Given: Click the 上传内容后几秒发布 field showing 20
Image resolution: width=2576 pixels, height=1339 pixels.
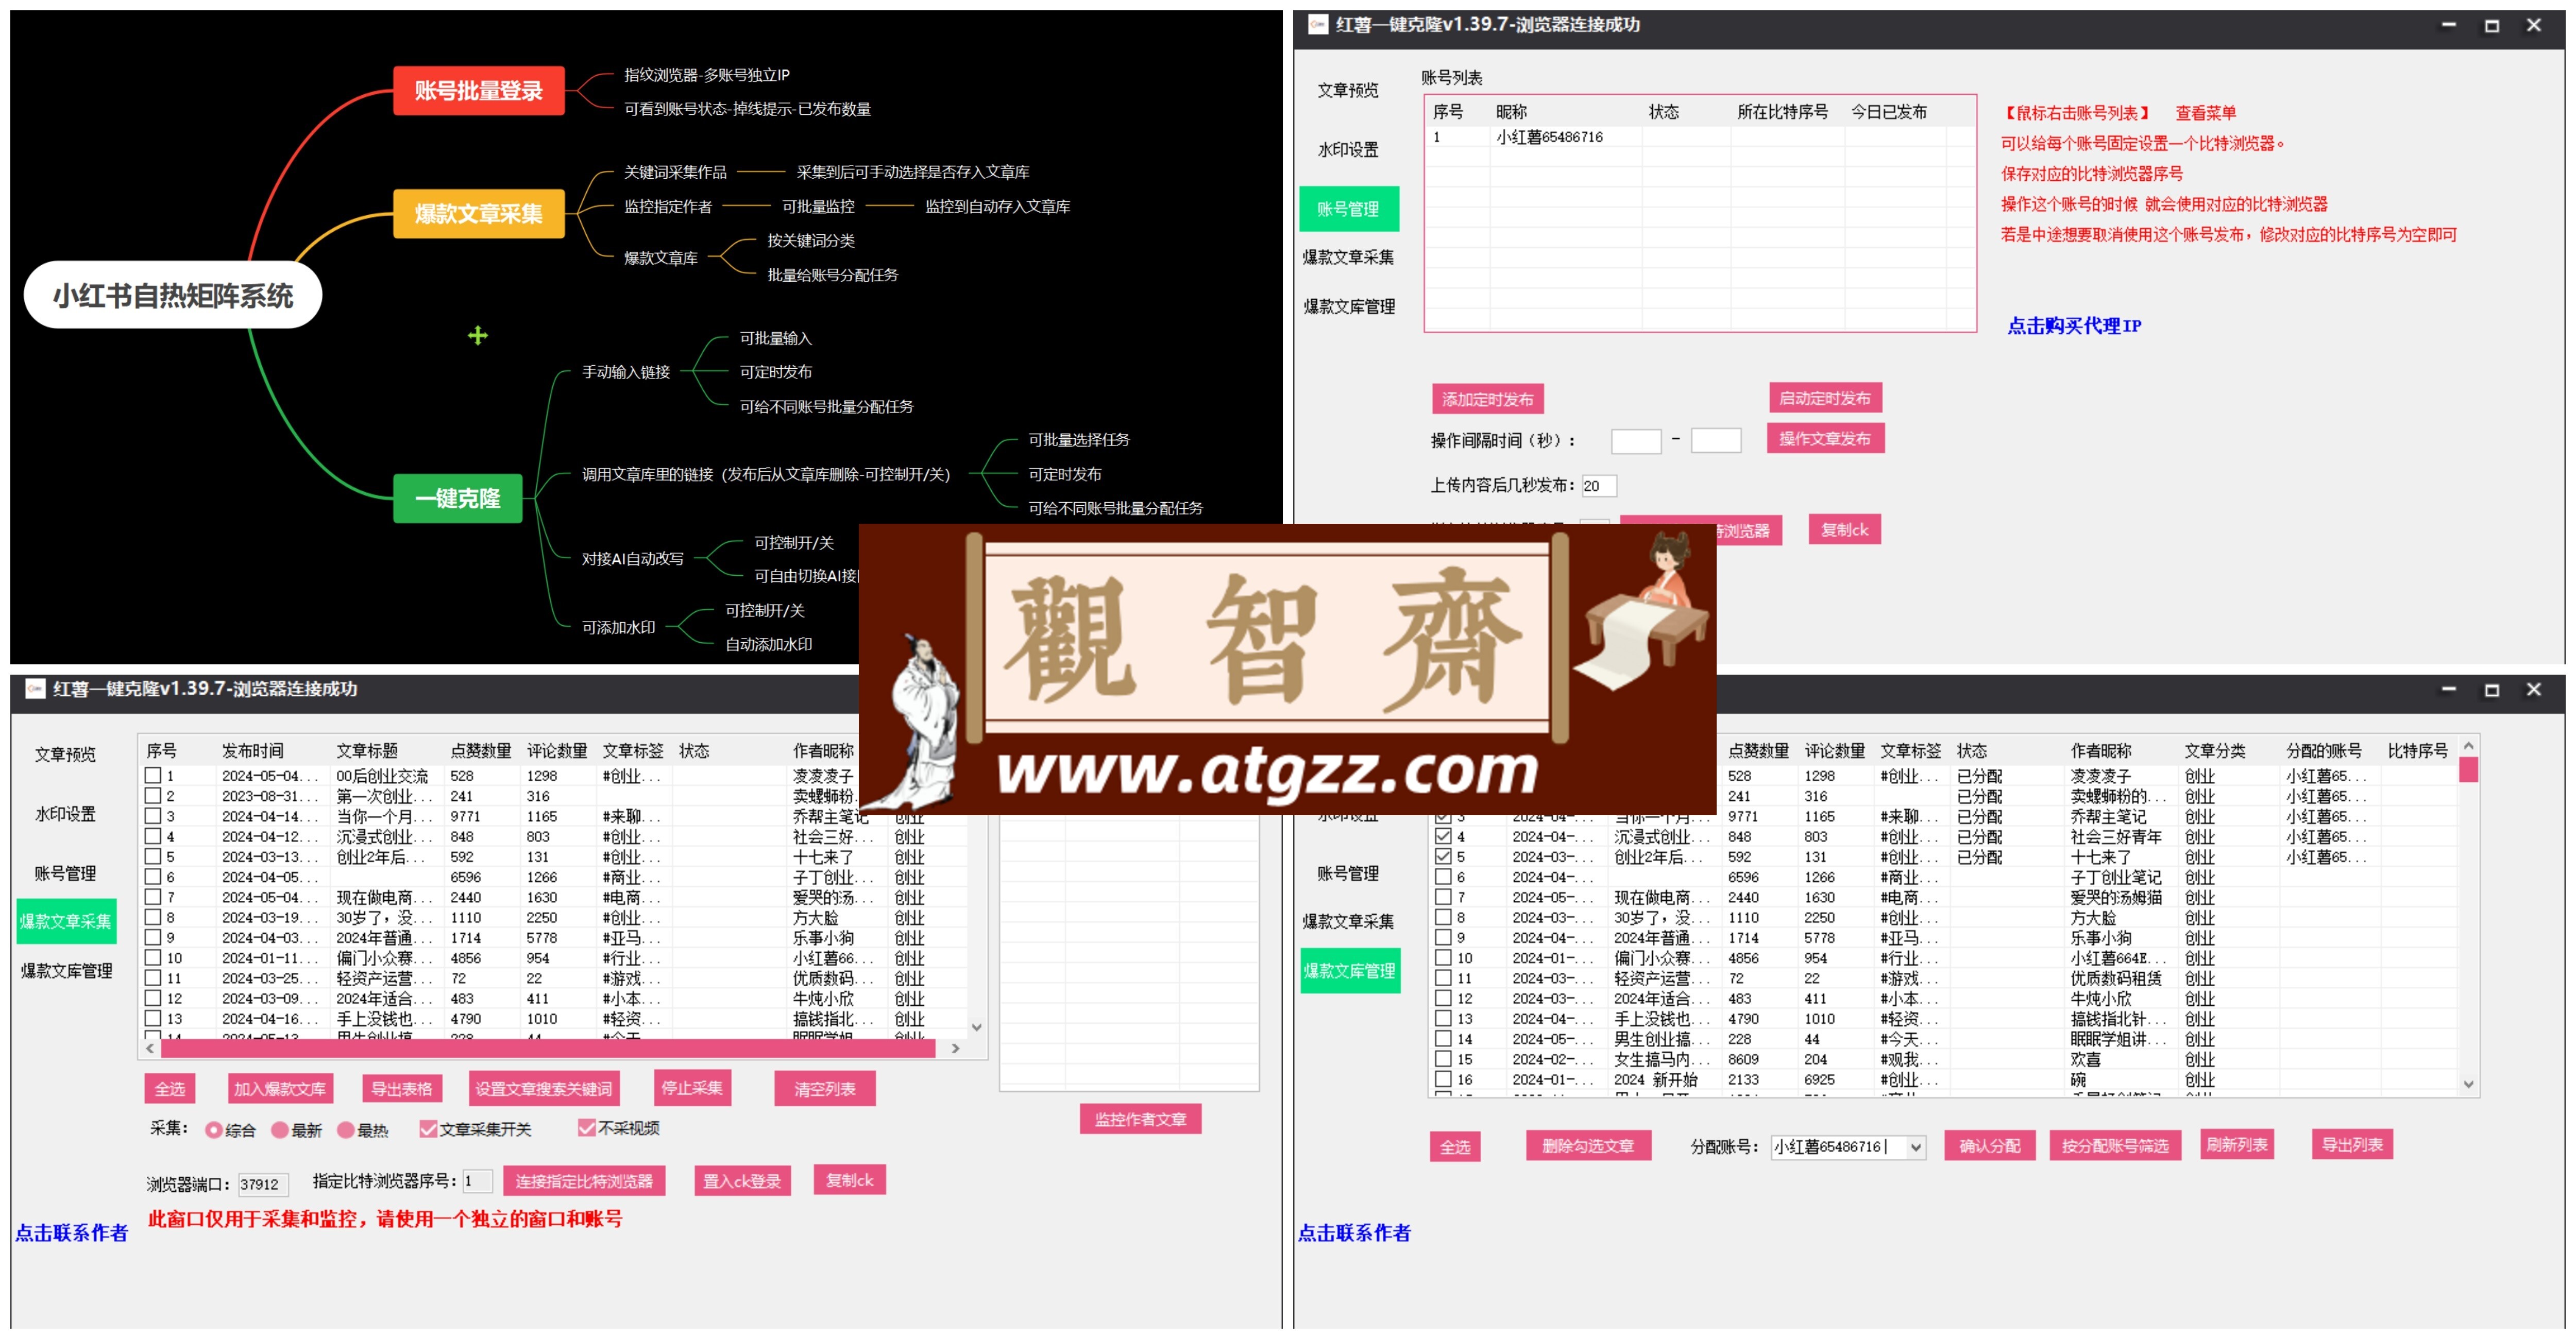Looking at the screenshot, I should 1599,486.
